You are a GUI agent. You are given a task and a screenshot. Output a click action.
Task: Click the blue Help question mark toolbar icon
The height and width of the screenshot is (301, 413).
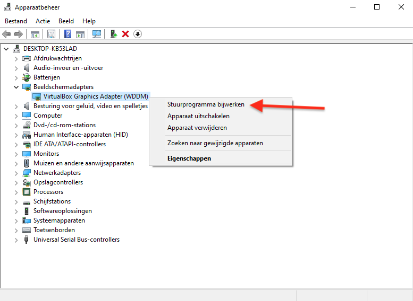click(x=68, y=34)
